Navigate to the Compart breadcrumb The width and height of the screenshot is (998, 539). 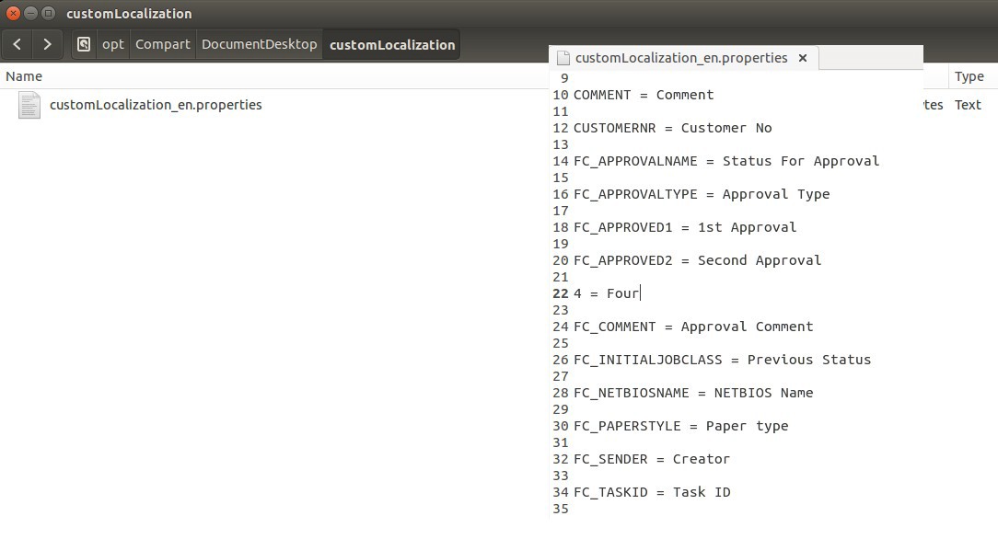click(163, 43)
